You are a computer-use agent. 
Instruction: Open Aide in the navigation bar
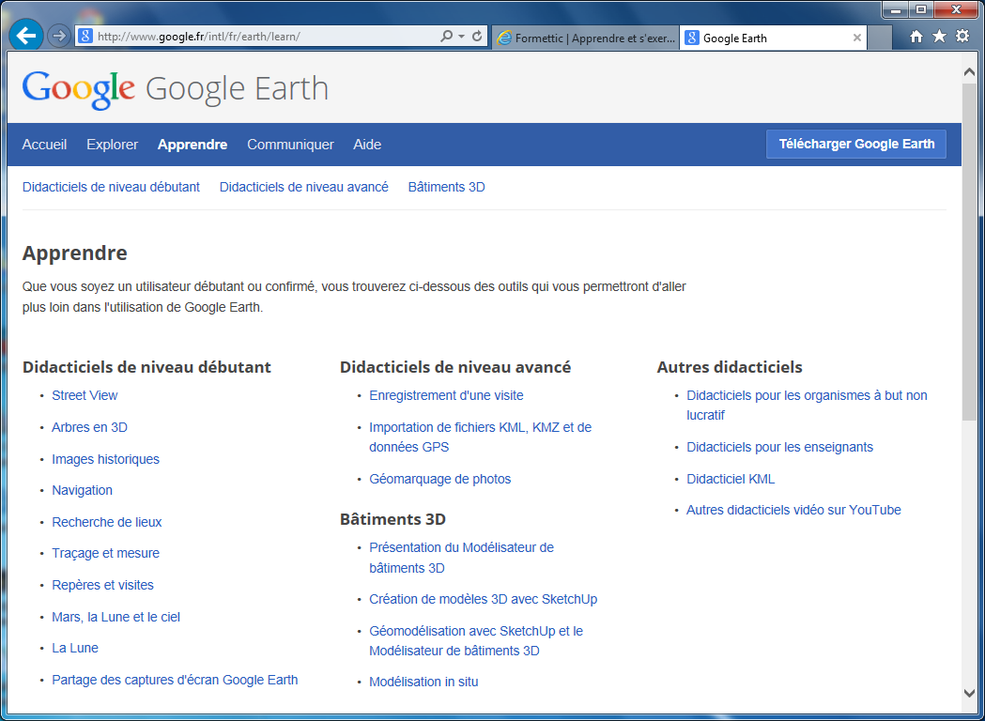pyautogui.click(x=367, y=145)
